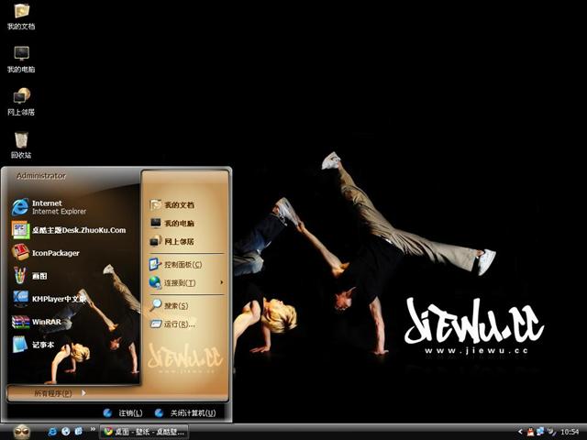The height and width of the screenshot is (440, 587).
Task: Launch WinRAR from the Start menu
Action: pos(46,321)
